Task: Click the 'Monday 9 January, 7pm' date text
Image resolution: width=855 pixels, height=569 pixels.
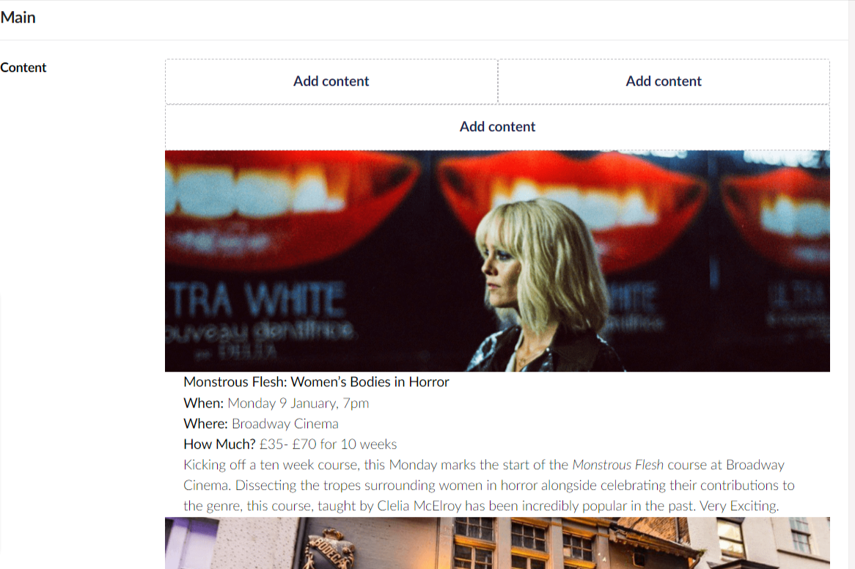Action: coord(298,403)
